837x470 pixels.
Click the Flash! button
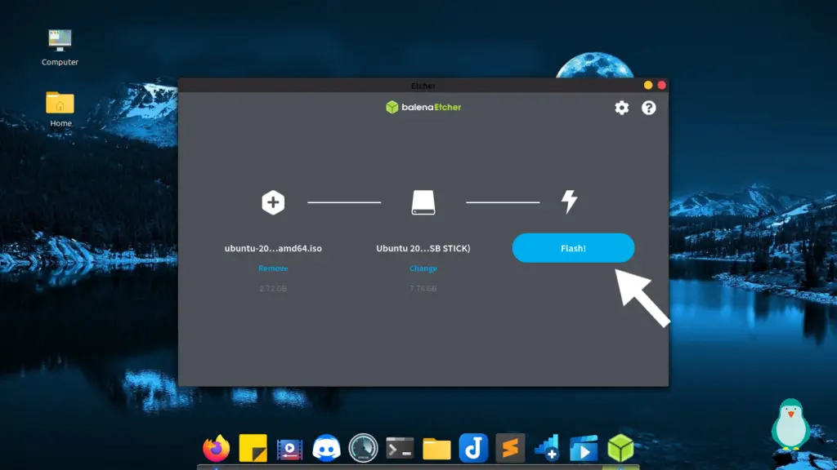[x=573, y=248]
